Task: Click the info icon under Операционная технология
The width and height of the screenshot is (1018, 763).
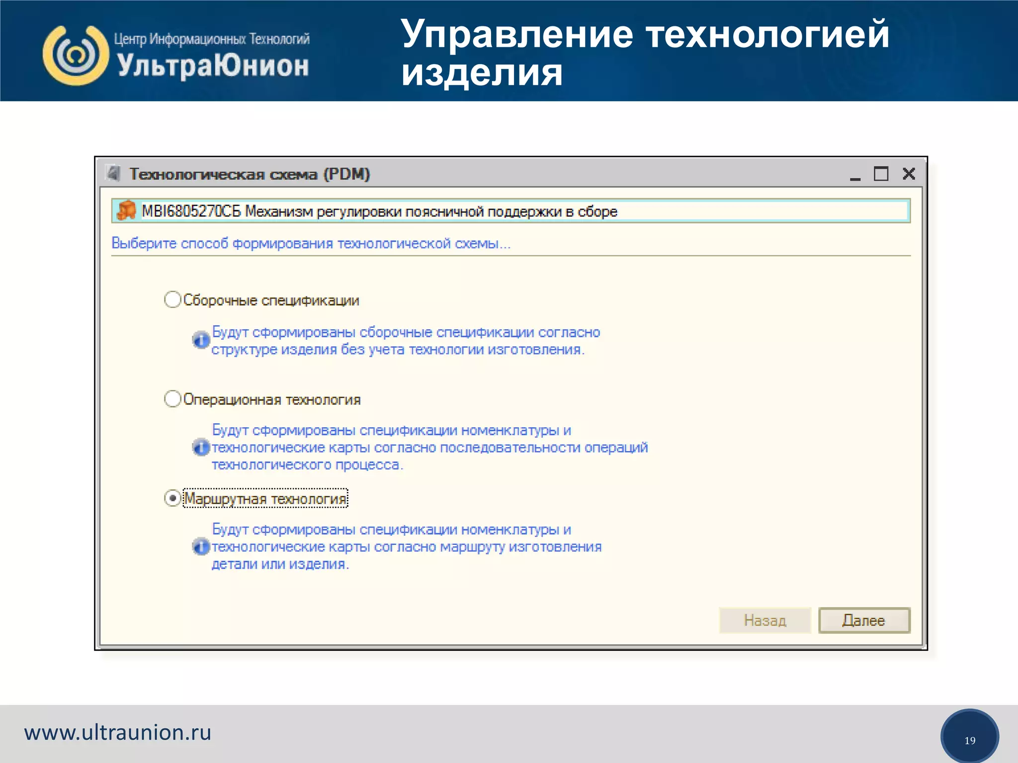Action: tap(201, 448)
